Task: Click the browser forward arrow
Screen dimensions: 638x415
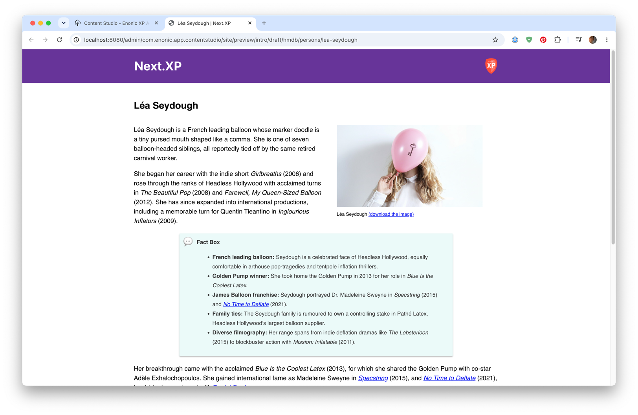Action: click(45, 40)
